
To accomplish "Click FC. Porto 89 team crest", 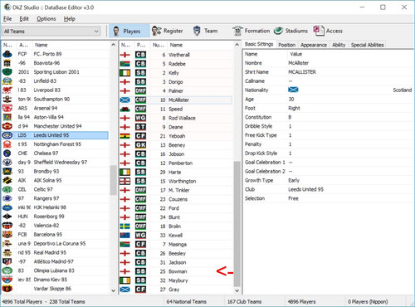I will 7,54.
